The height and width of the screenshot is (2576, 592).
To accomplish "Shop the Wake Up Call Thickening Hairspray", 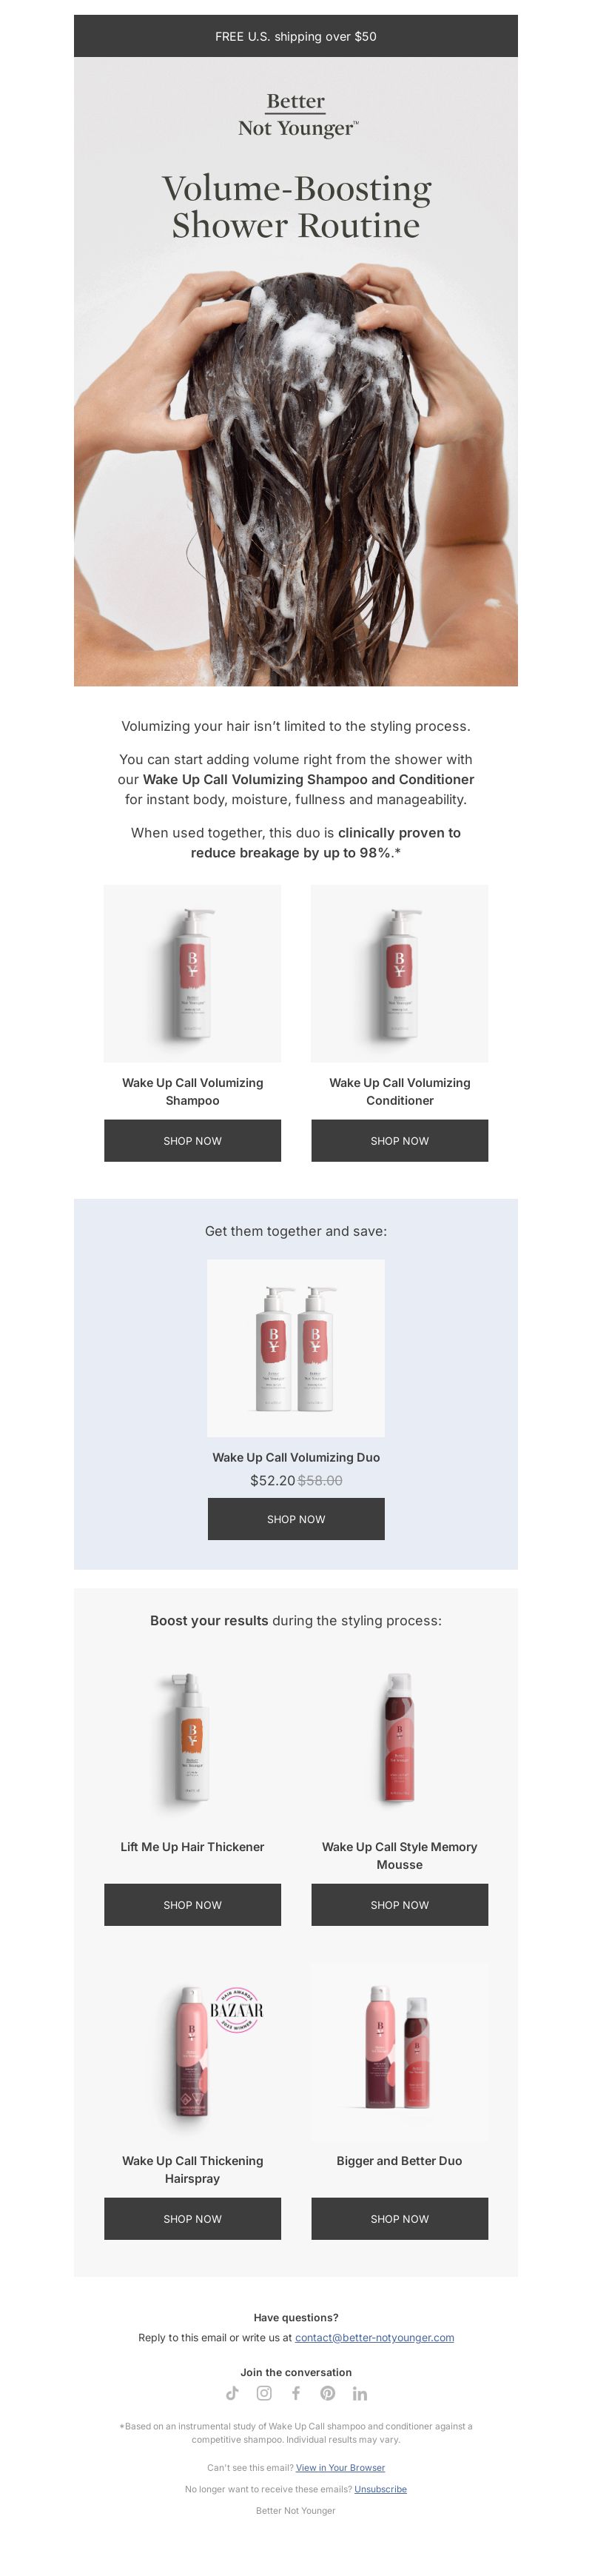I will pyautogui.click(x=192, y=2219).
